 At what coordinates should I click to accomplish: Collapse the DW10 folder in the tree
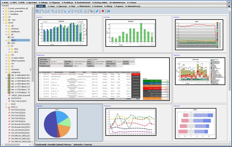(3, 23)
